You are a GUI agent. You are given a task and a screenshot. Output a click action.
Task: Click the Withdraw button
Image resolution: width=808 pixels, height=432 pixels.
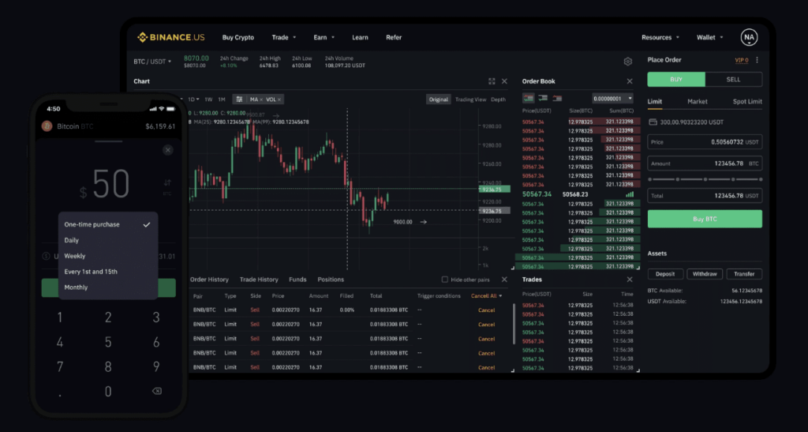click(705, 274)
